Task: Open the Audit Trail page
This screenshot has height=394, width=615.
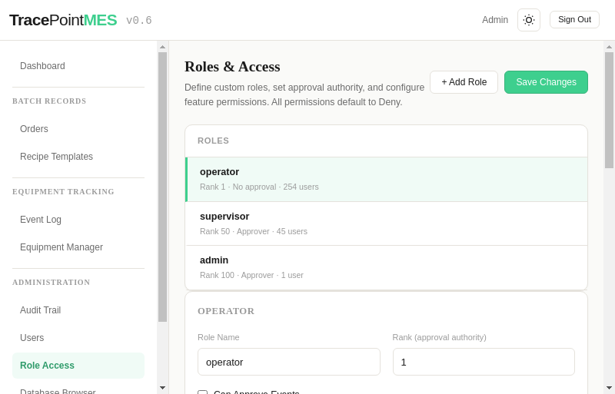Action: (78, 310)
